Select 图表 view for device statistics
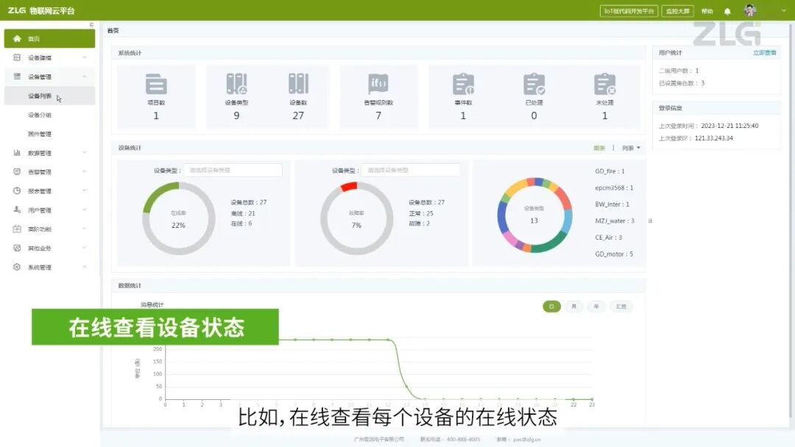The width and height of the screenshot is (795, 447). click(x=599, y=148)
